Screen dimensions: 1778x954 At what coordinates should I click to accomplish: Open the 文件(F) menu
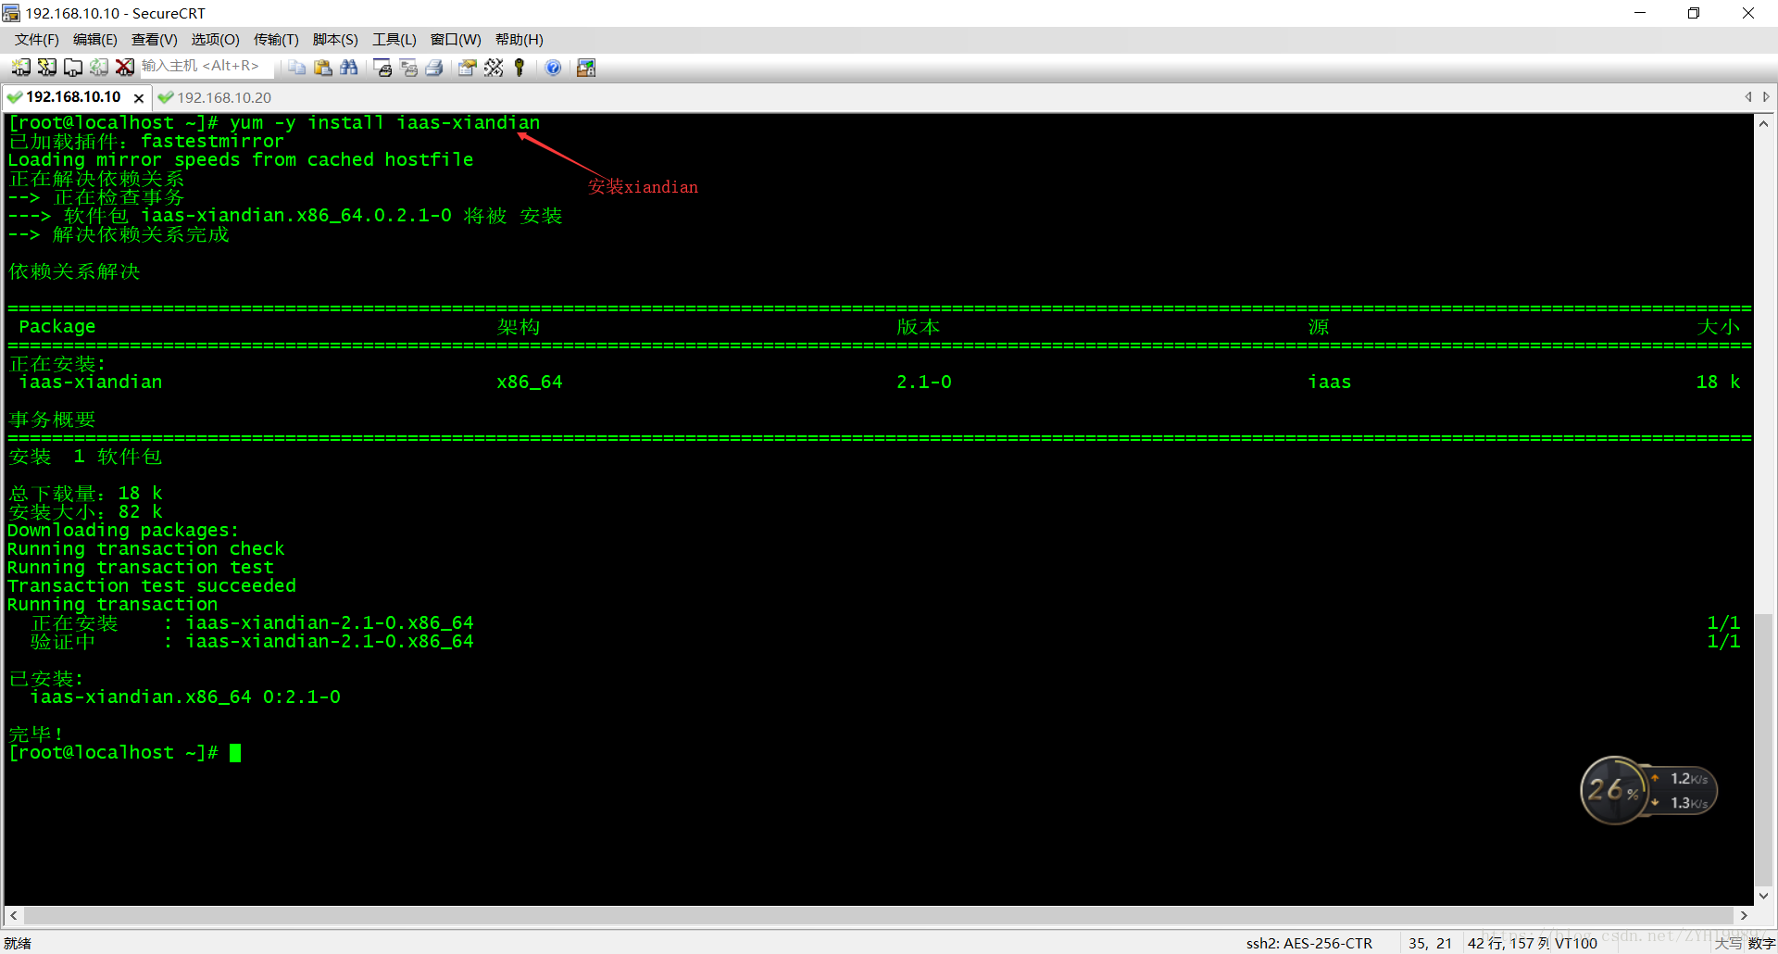(x=36, y=40)
